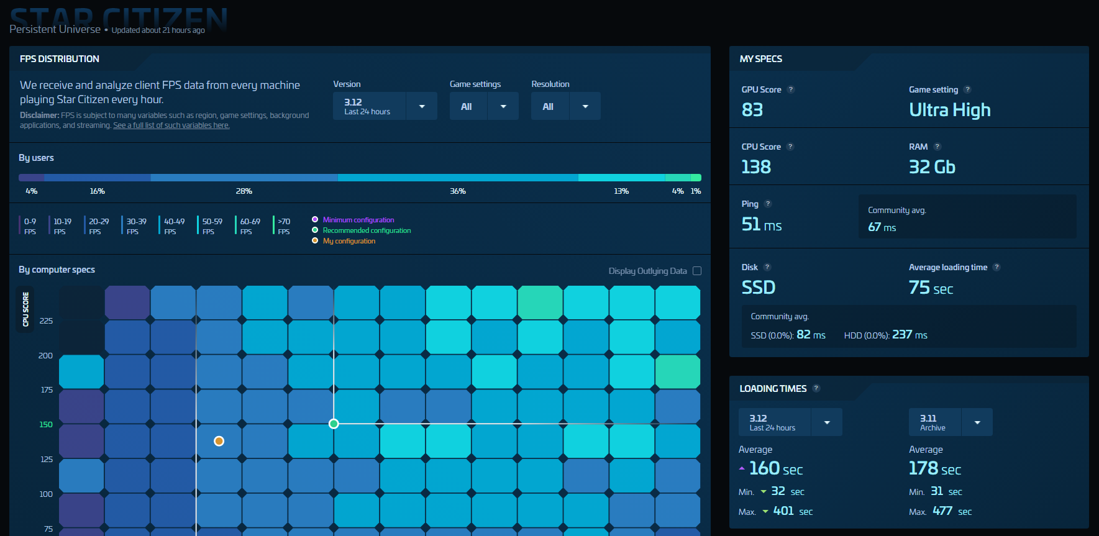
Task: Select the 40-49 FPS legend entry
Action: tap(172, 225)
